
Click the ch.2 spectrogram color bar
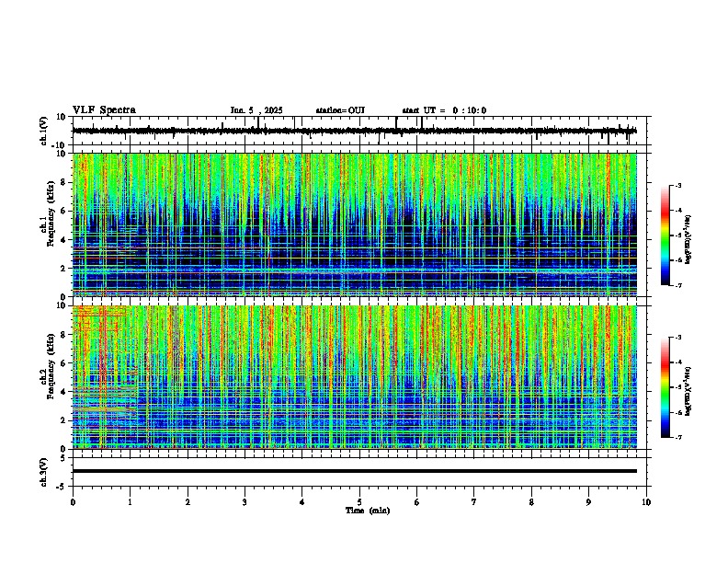665,387
